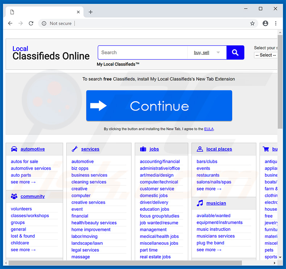Viewport: 286px width, 269px height.
Task: Click the people icon beside community
Action: (14, 196)
